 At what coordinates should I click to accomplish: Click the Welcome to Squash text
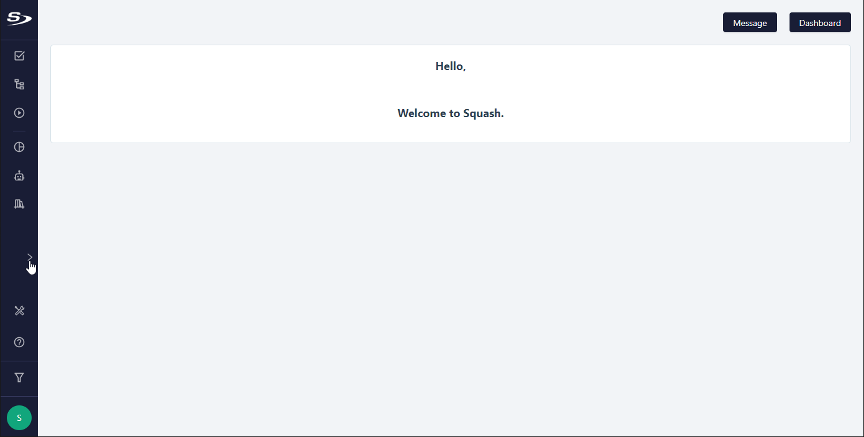[x=451, y=113]
